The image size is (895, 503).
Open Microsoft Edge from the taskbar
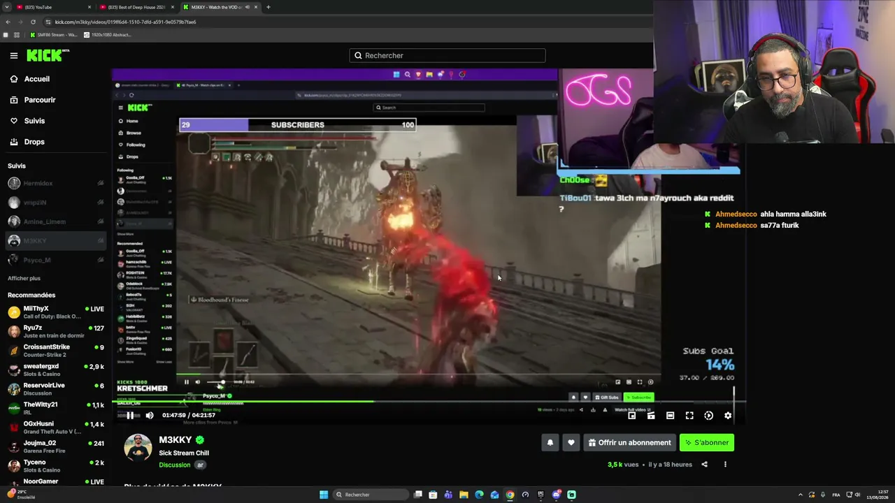tap(479, 495)
